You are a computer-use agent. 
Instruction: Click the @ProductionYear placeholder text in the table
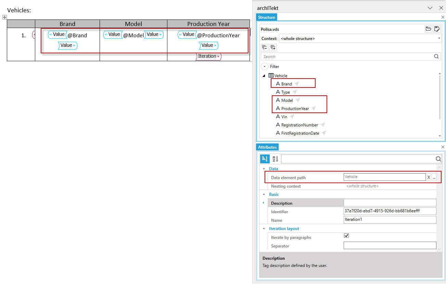click(218, 35)
